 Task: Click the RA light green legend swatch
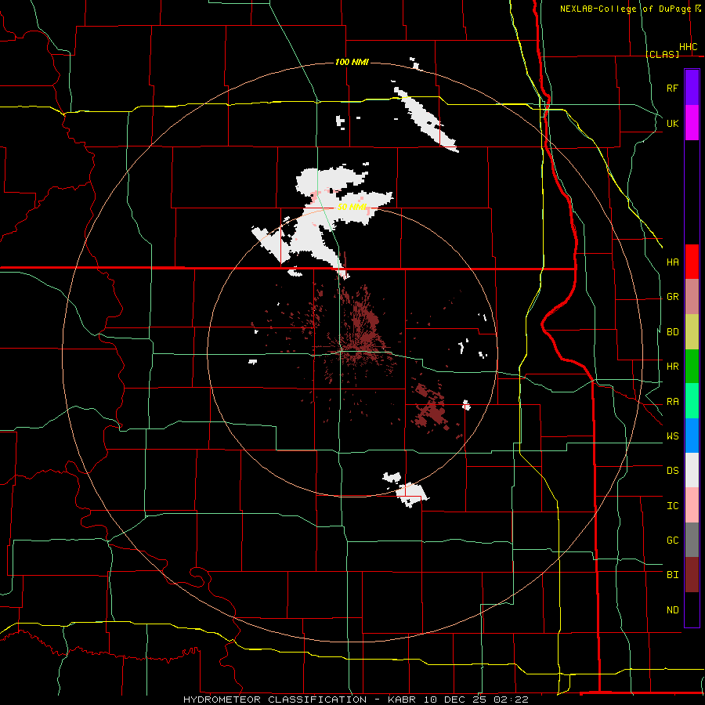tap(692, 400)
